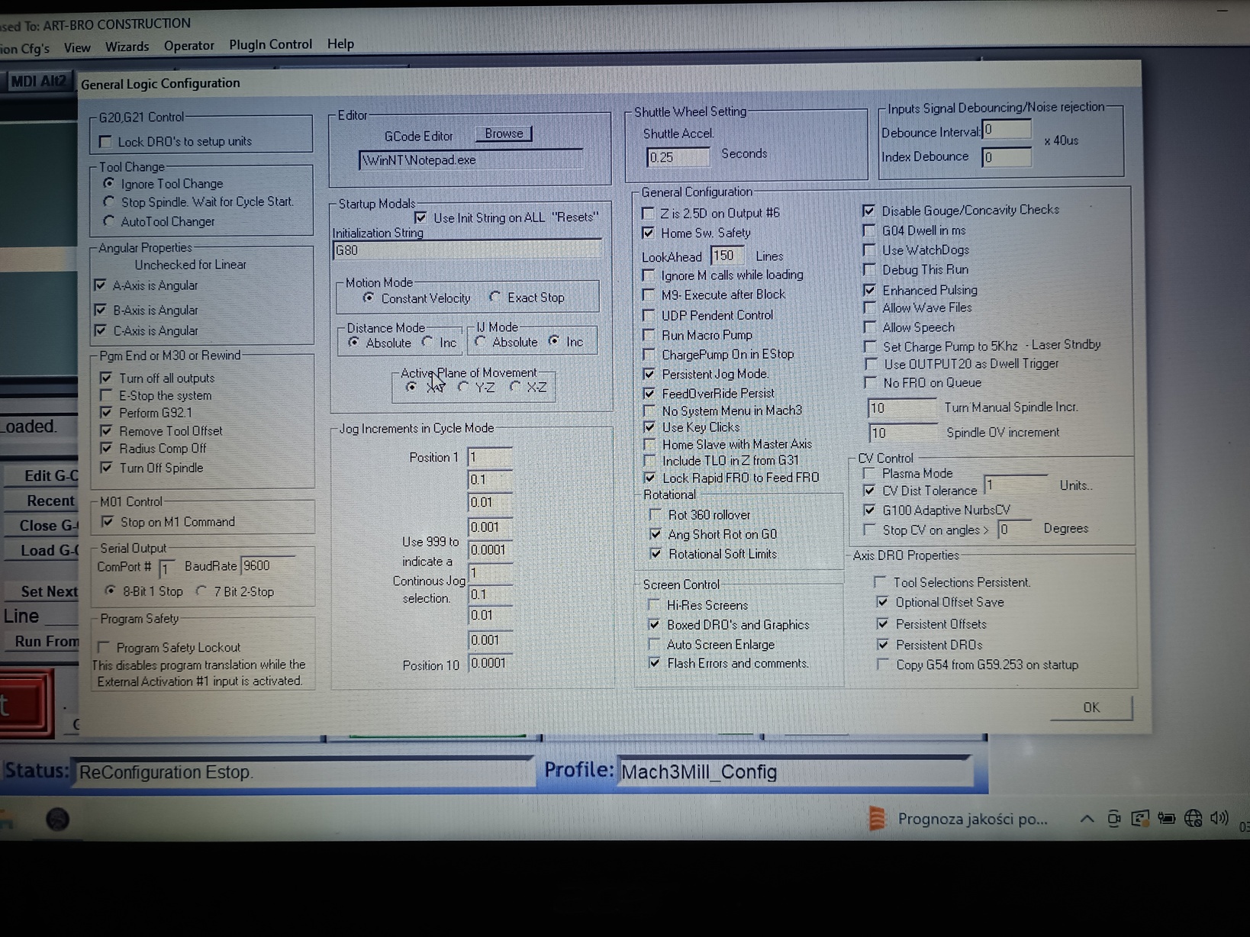Click the Profile Mach3Mill_Config field
Viewport: 1250px width, 937px height.
click(794, 771)
